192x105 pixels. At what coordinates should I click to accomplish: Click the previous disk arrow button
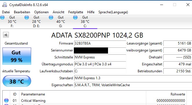point(6,35)
